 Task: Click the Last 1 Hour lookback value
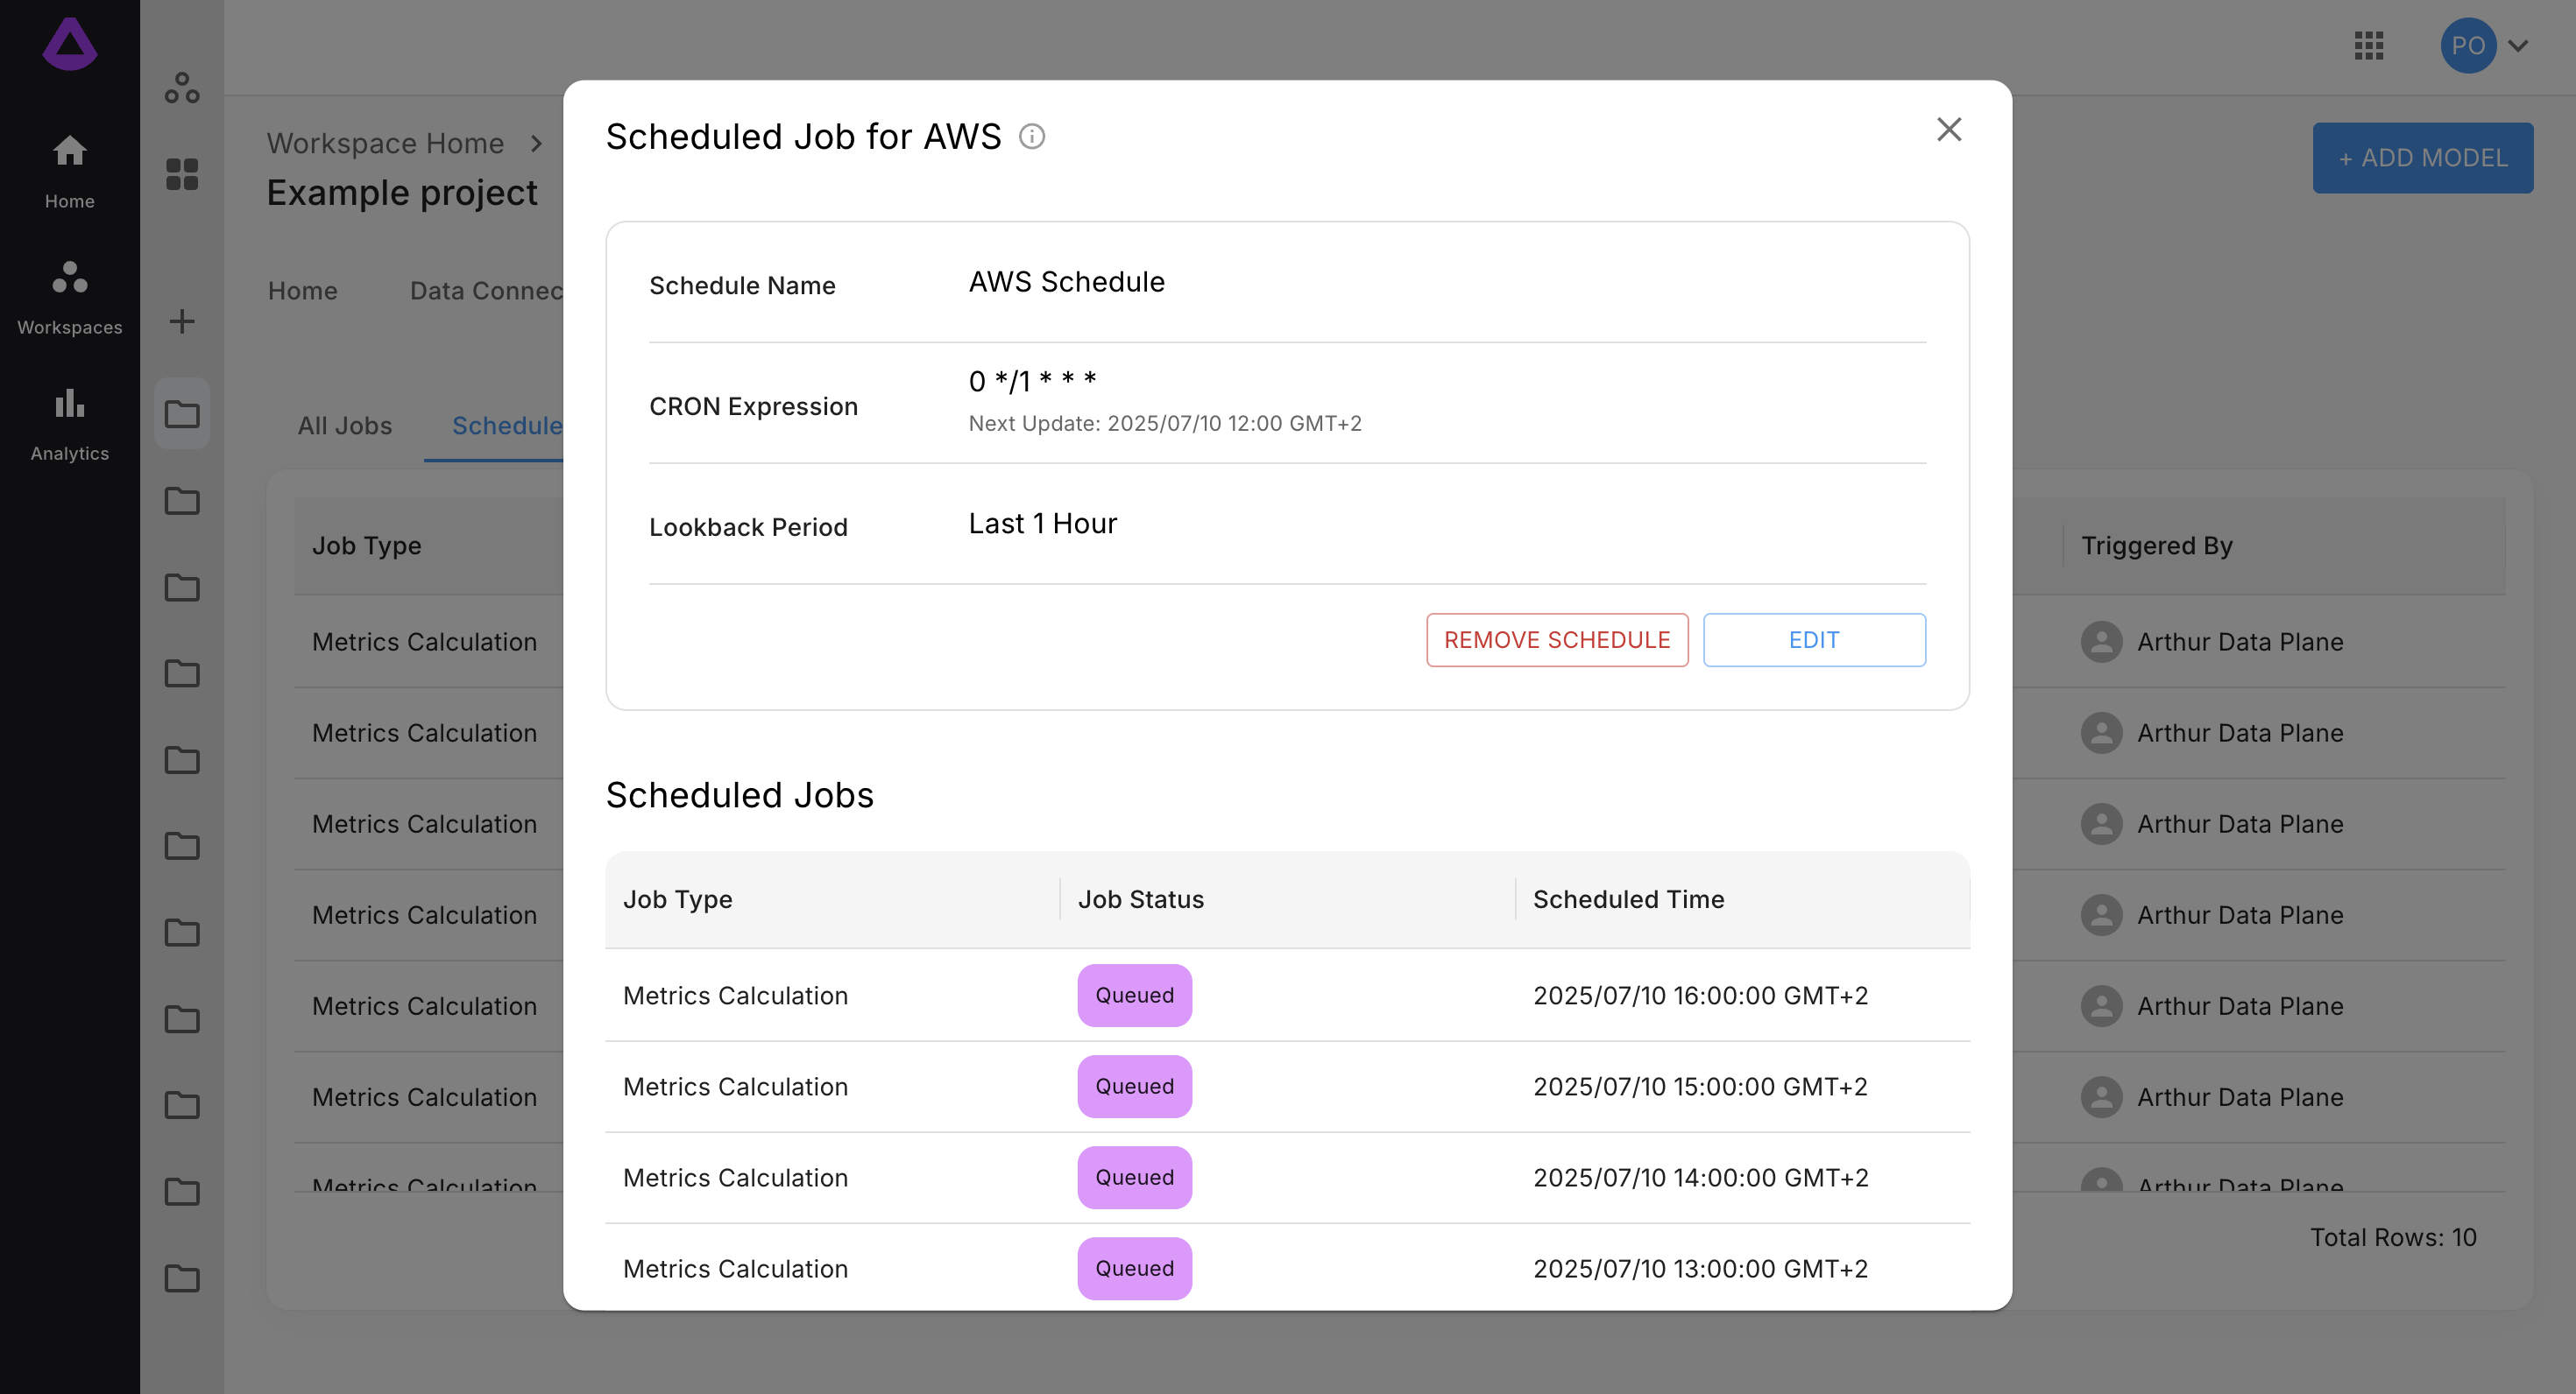[1042, 523]
